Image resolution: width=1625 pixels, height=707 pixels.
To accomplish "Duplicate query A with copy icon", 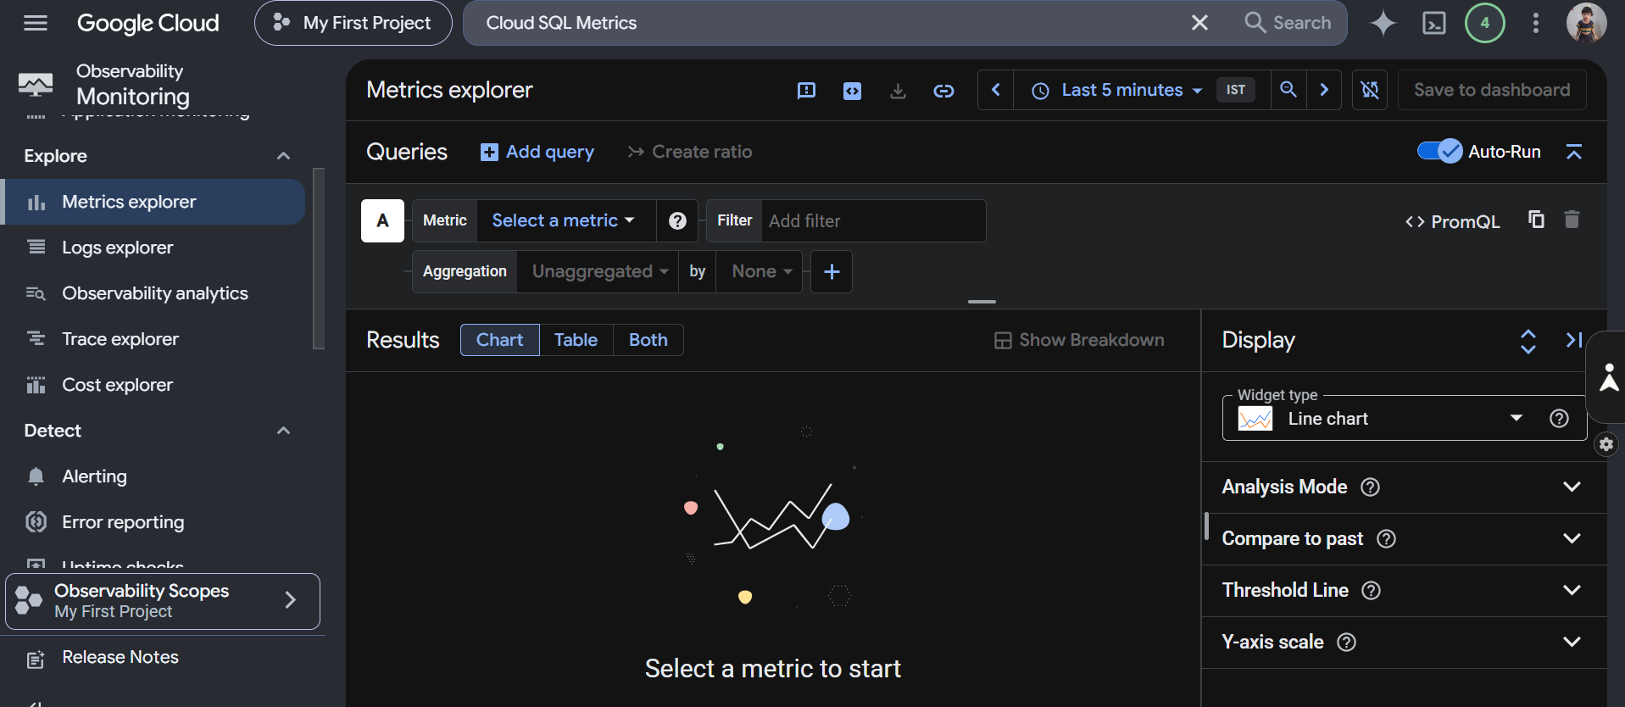I will [1536, 220].
